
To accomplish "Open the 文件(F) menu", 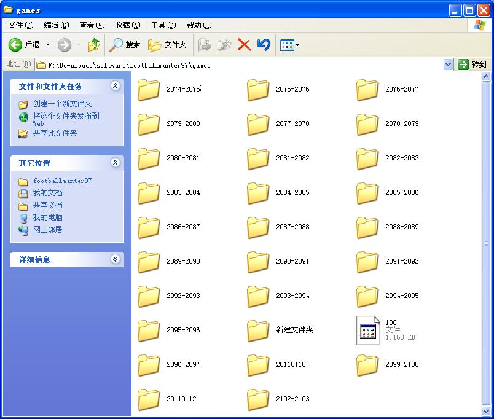I will [x=20, y=25].
